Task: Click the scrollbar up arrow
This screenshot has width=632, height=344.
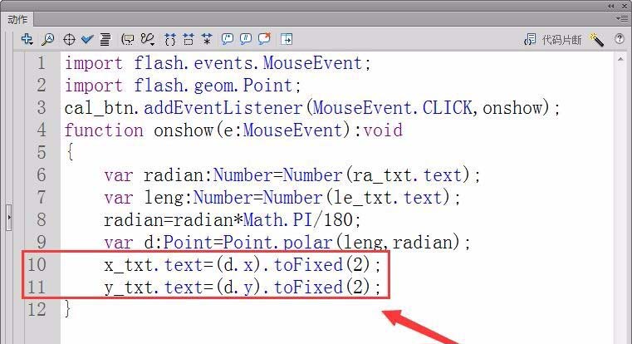Action: (x=620, y=59)
